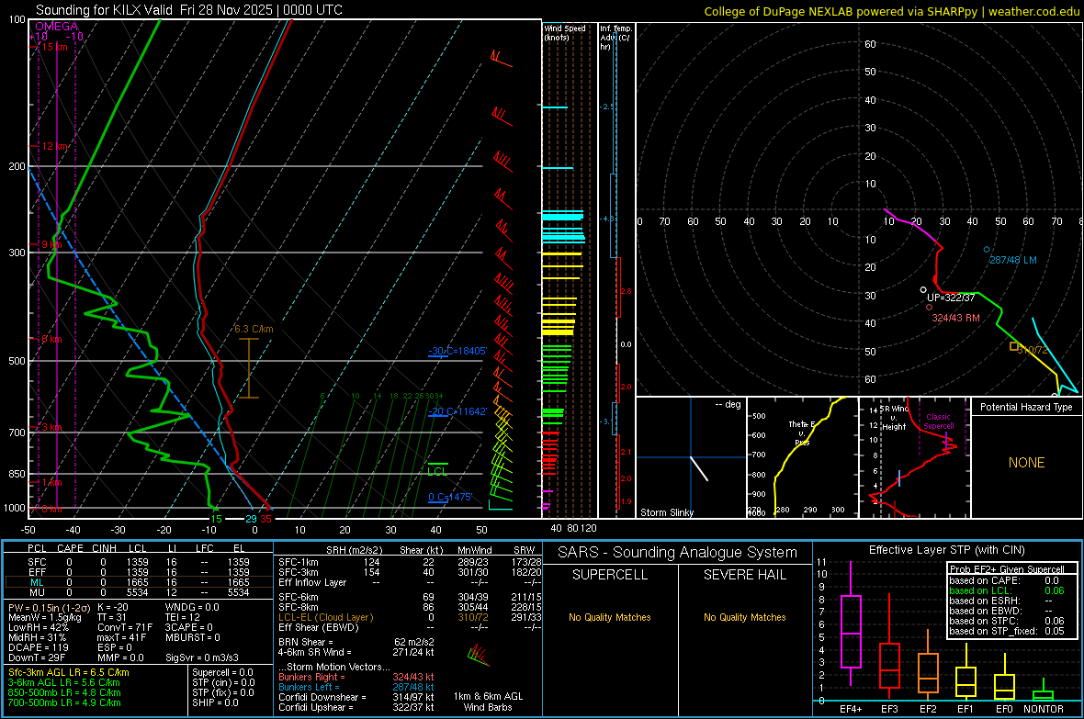
Task: Click the Bunkers Left storm motion line
Action: [356, 687]
